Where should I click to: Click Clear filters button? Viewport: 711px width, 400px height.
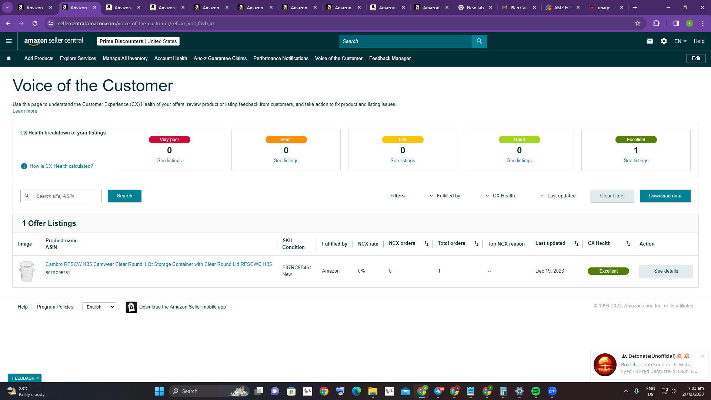click(612, 196)
